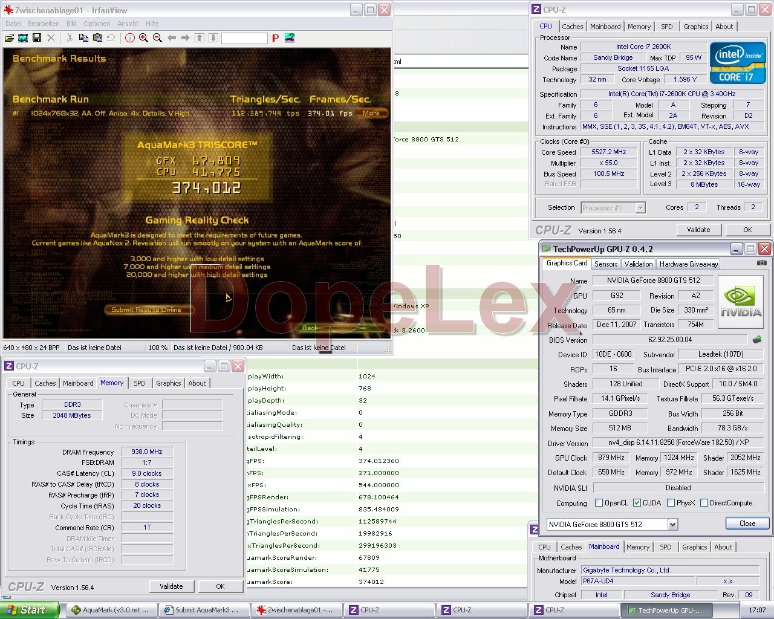Switch to Submit AquaMark3 taskbar item
The height and width of the screenshot is (619, 774).
(205, 610)
